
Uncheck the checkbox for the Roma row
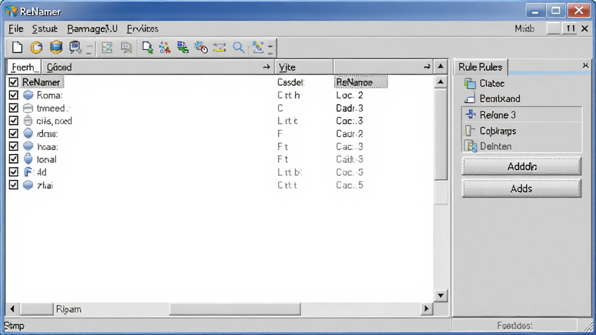[13, 95]
